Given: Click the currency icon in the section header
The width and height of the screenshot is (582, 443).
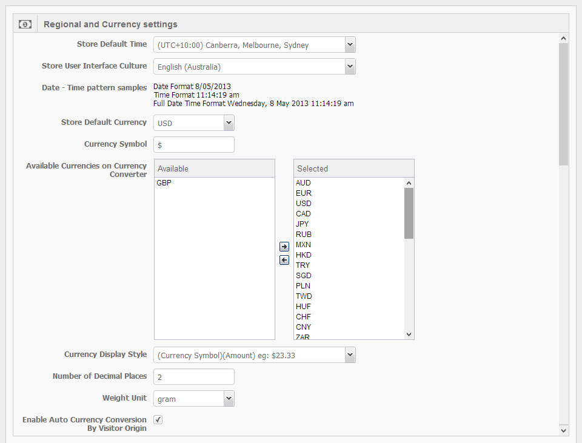Looking at the screenshot, I should click(25, 24).
